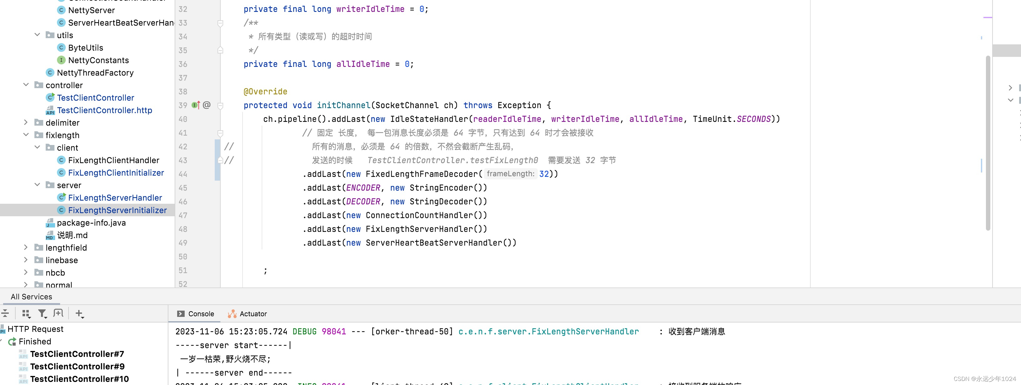1021x385 pixels.
Task: Click the FixLengthClientHandler class icon
Action: tap(61, 160)
